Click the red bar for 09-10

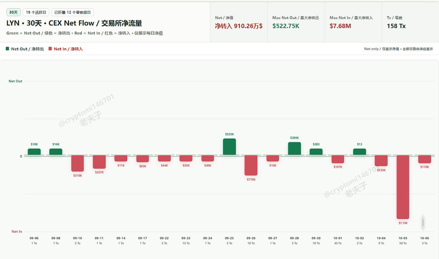coord(78,164)
